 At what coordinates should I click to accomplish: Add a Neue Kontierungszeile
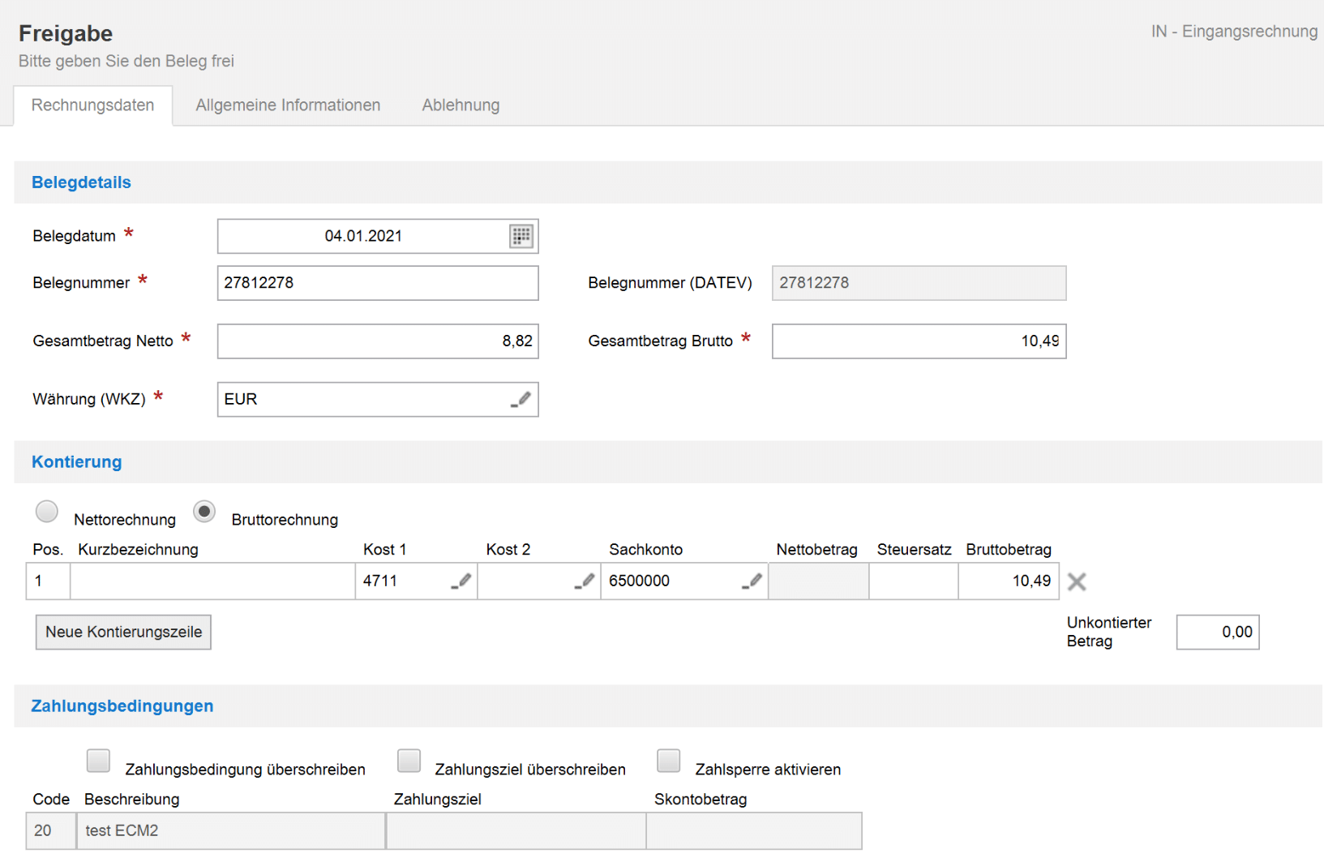[x=123, y=632]
